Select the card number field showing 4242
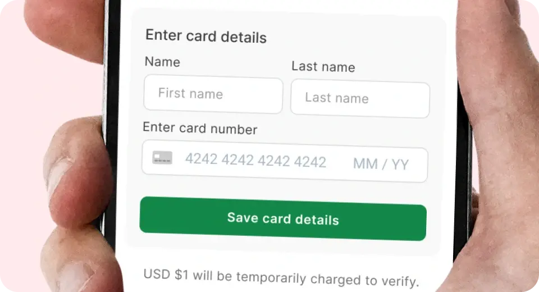This screenshot has width=539, height=292. tap(255, 161)
